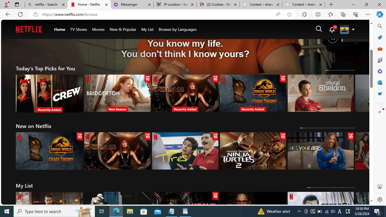Open Browser essentials heart icon
Image resolution: width=386 pixels, height=217 pixels.
(355, 14)
